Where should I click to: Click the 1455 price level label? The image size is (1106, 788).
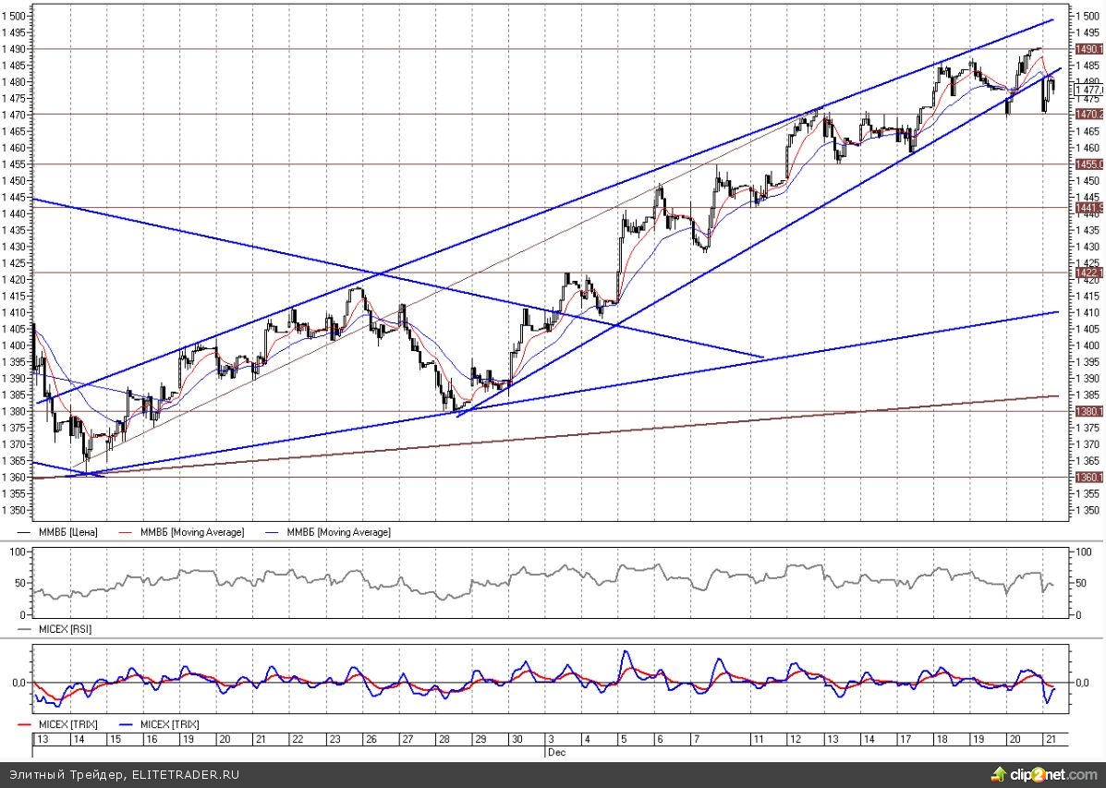[x=1088, y=164]
